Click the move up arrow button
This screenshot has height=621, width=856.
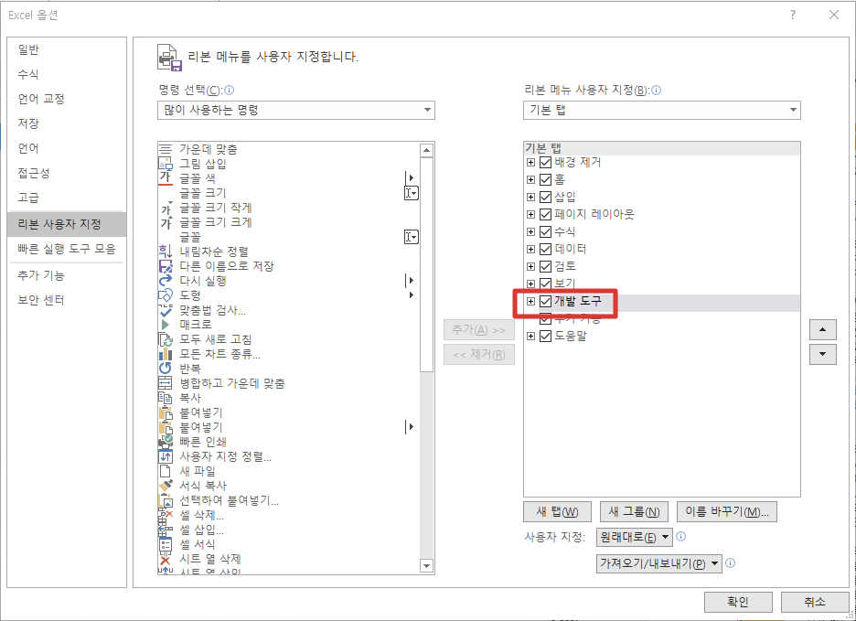[x=823, y=330]
